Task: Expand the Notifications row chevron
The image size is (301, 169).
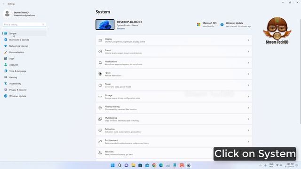Action: click(x=248, y=63)
